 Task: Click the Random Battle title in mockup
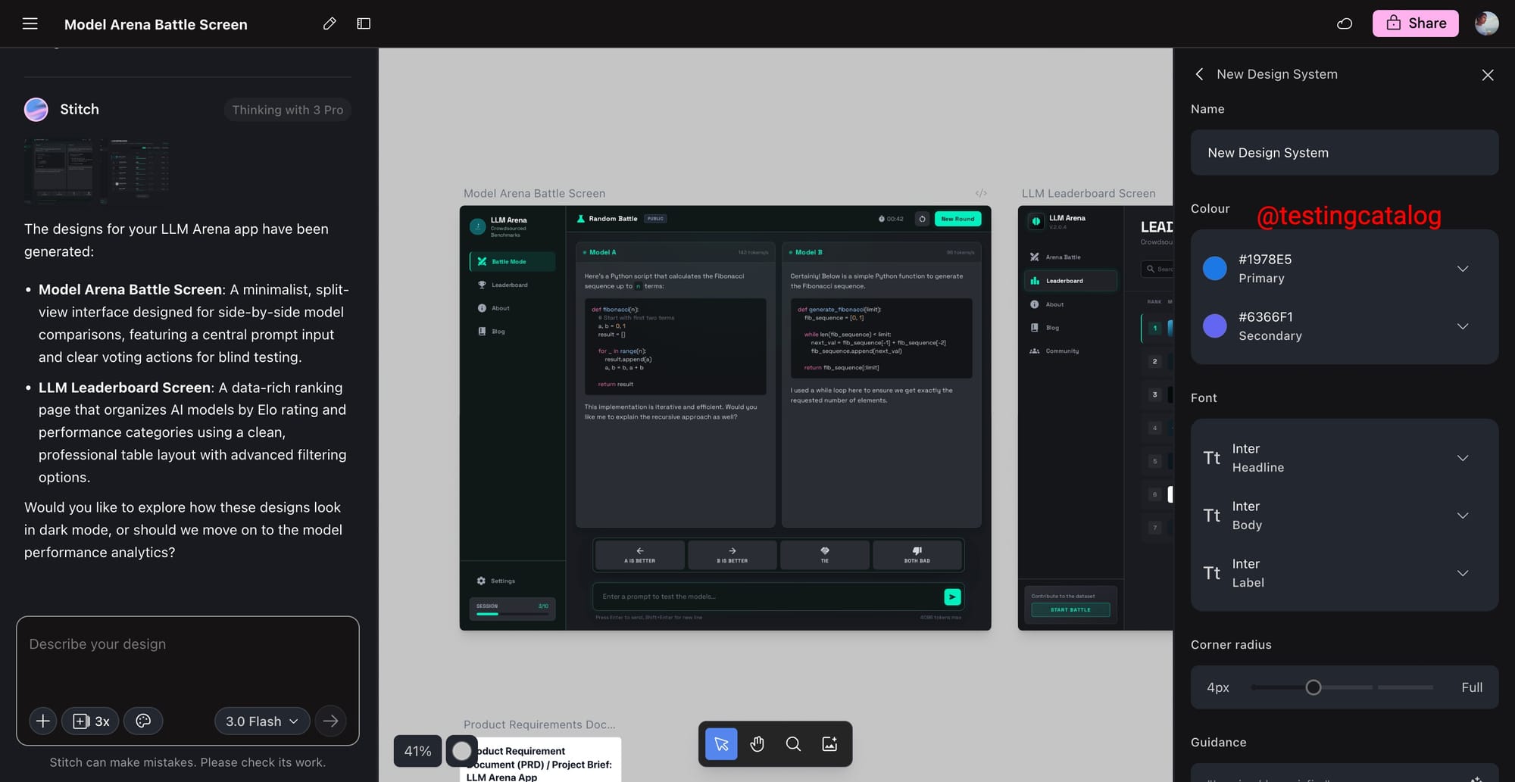[x=613, y=219]
